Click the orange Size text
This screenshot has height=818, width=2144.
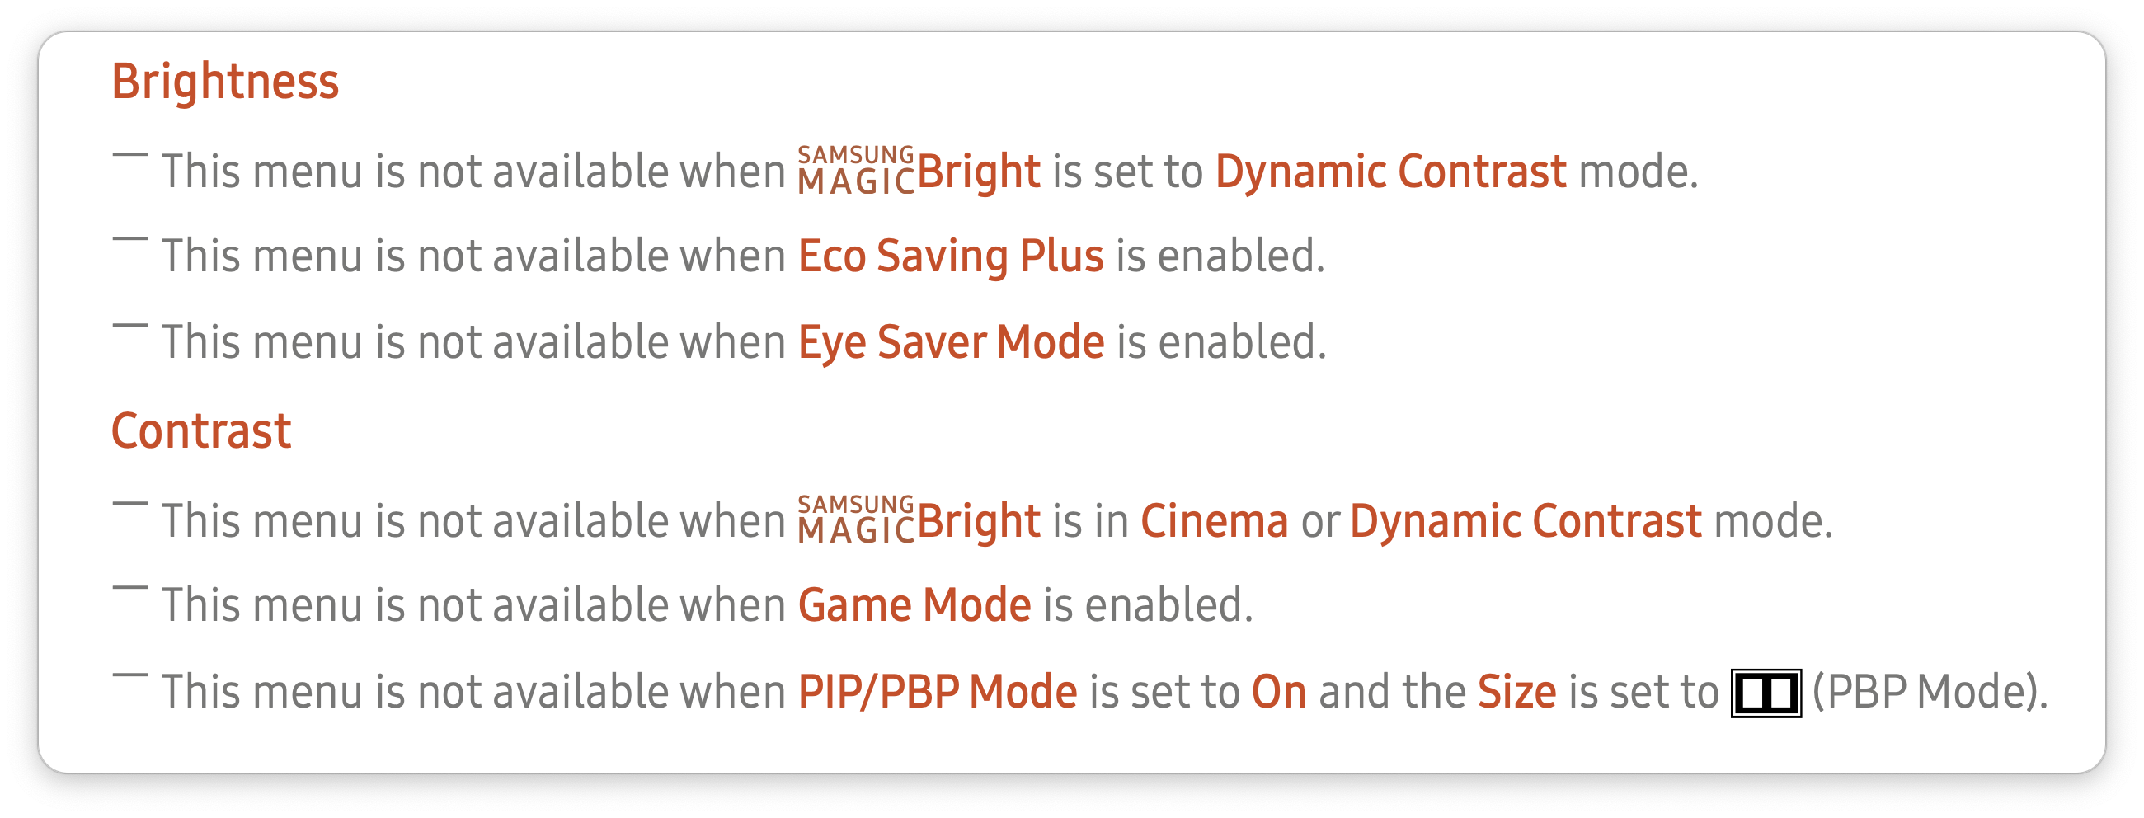pos(1516,693)
